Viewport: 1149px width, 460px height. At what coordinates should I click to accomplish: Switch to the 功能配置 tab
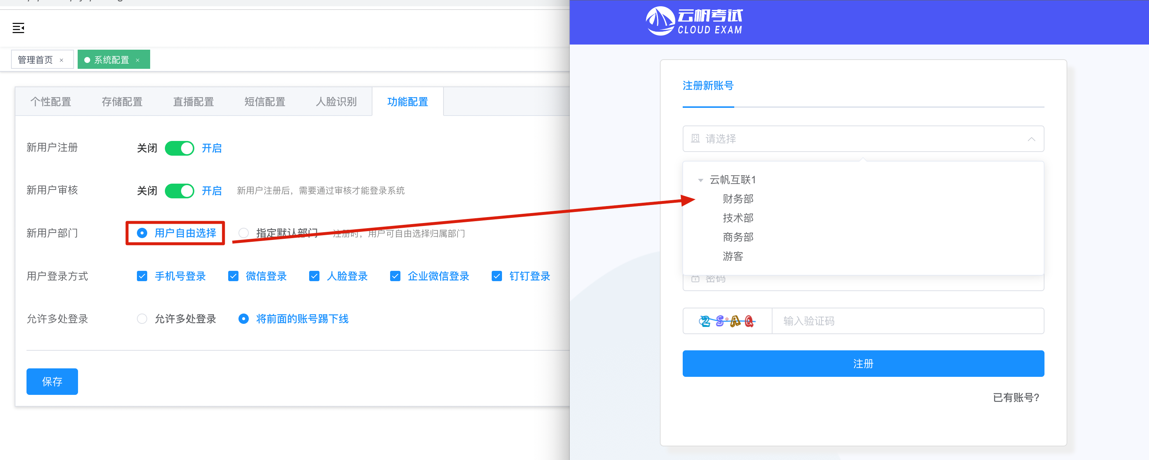point(408,102)
